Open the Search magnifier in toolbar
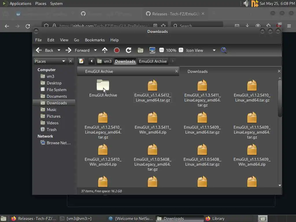The height and width of the screenshot is (222, 296). point(224,50)
